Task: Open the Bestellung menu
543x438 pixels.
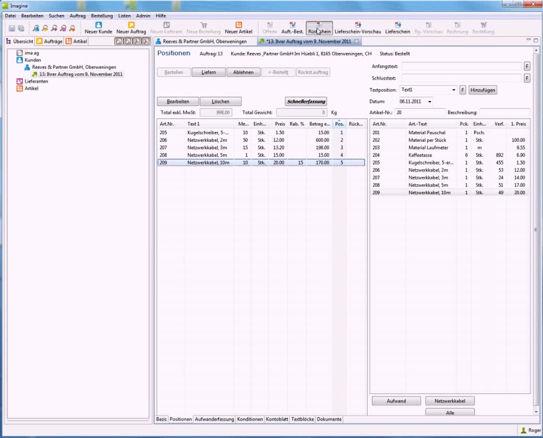Action: [102, 16]
